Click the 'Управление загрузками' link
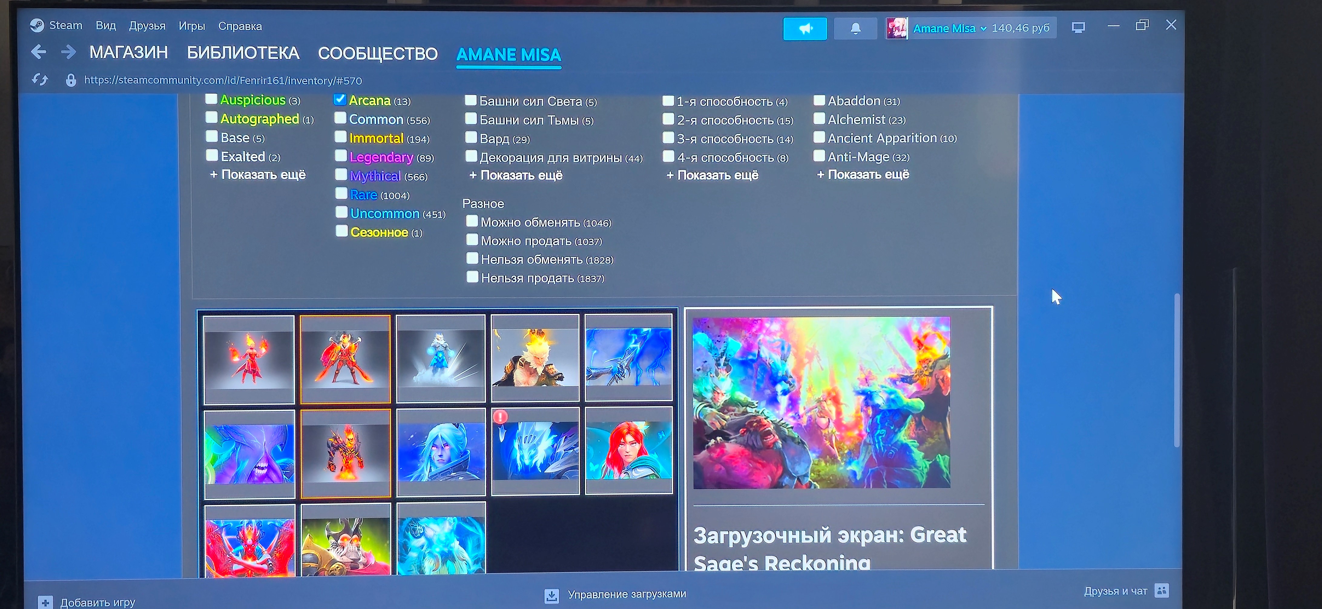Viewport: 1322px width, 609px height. (626, 594)
